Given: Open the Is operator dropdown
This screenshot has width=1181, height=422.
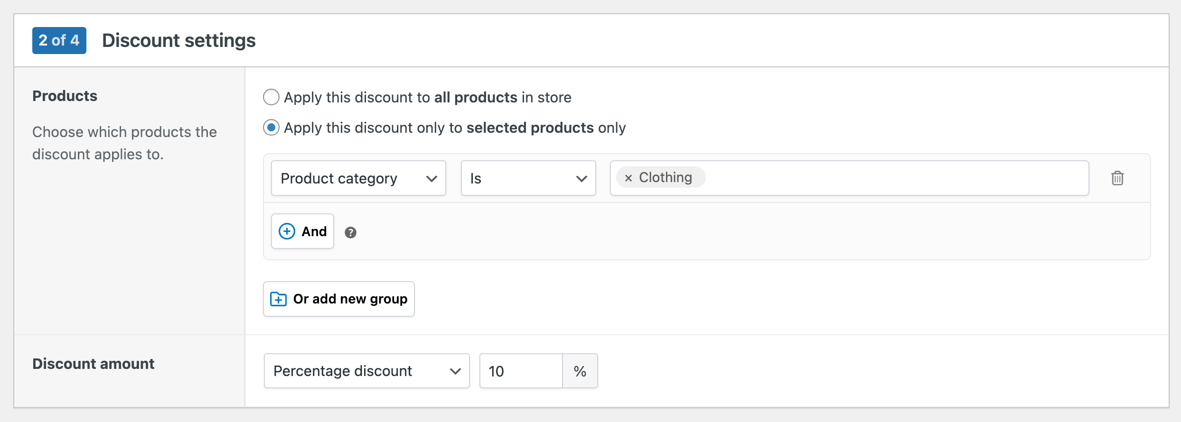Looking at the screenshot, I should coord(528,178).
